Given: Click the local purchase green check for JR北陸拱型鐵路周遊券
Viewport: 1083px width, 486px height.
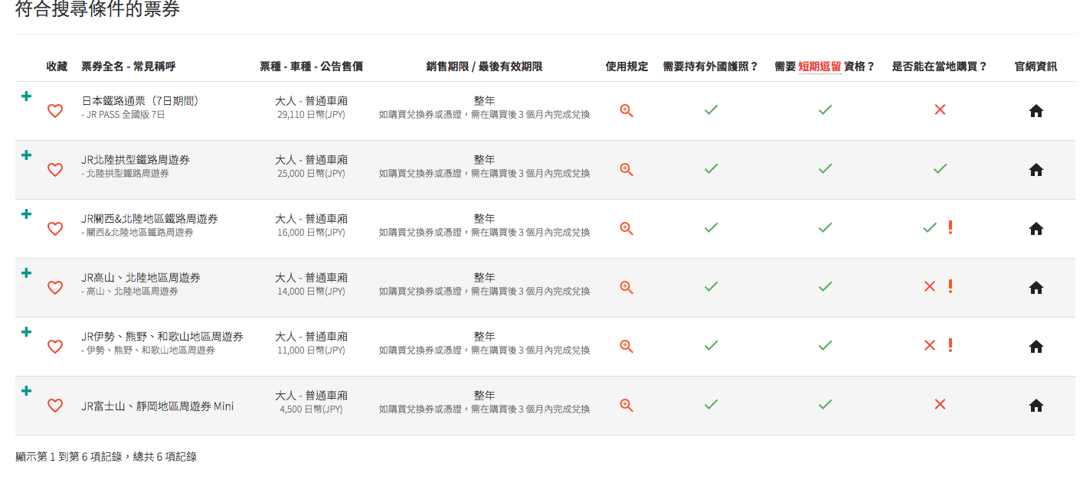Looking at the screenshot, I should (x=940, y=169).
